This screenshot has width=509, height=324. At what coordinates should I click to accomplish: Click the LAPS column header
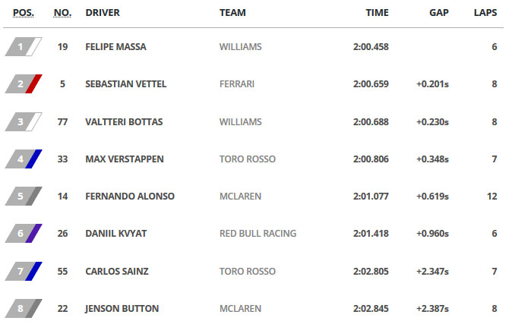point(485,13)
